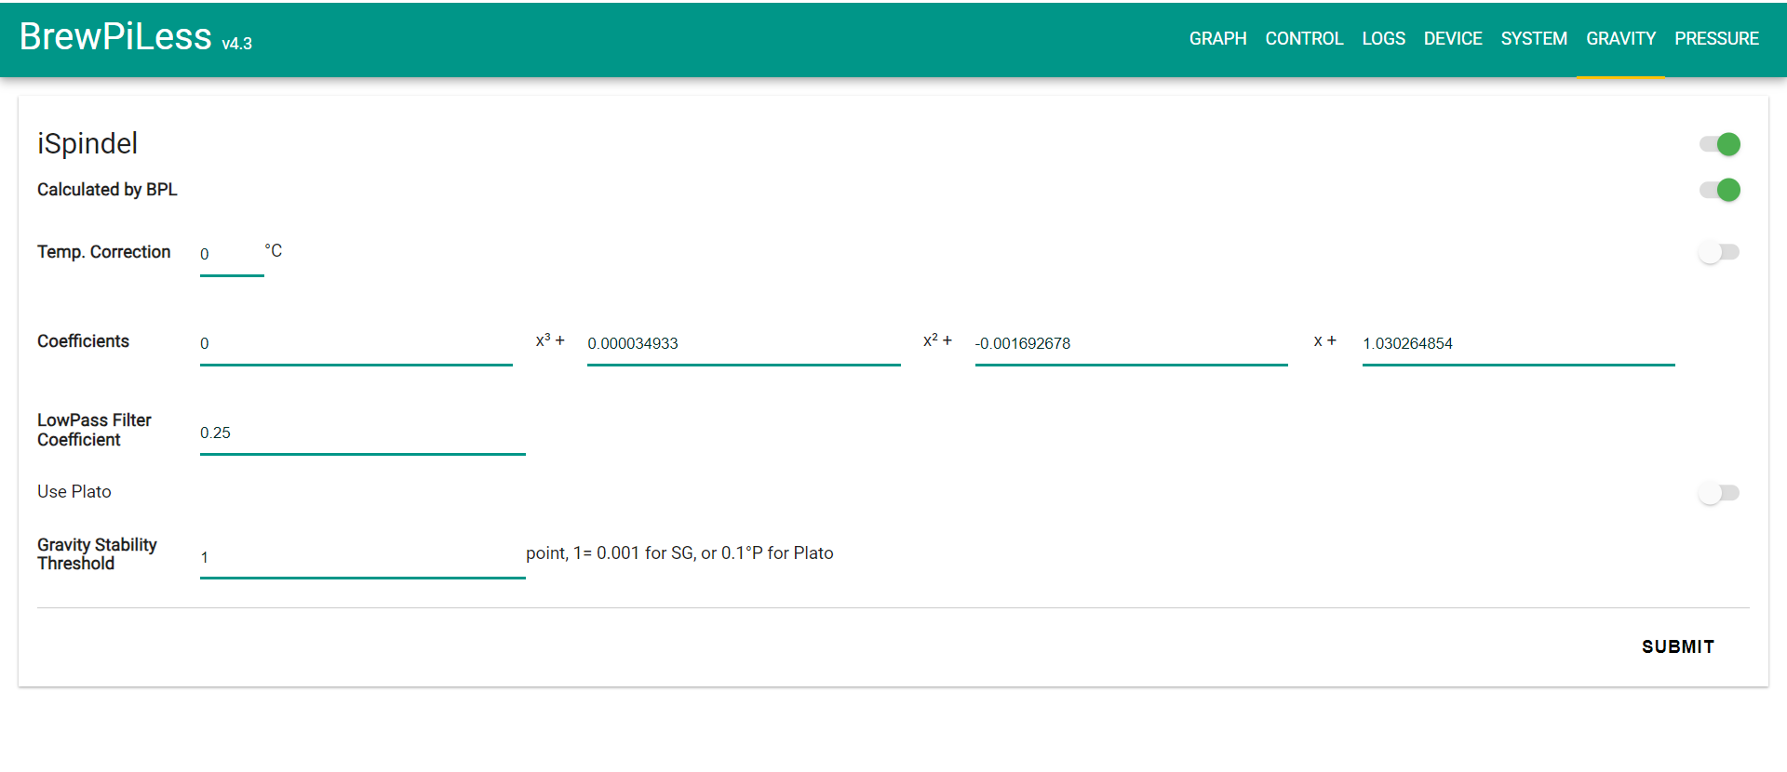The height and width of the screenshot is (772, 1787).
Task: Open the PRESSURE page
Action: (1716, 39)
